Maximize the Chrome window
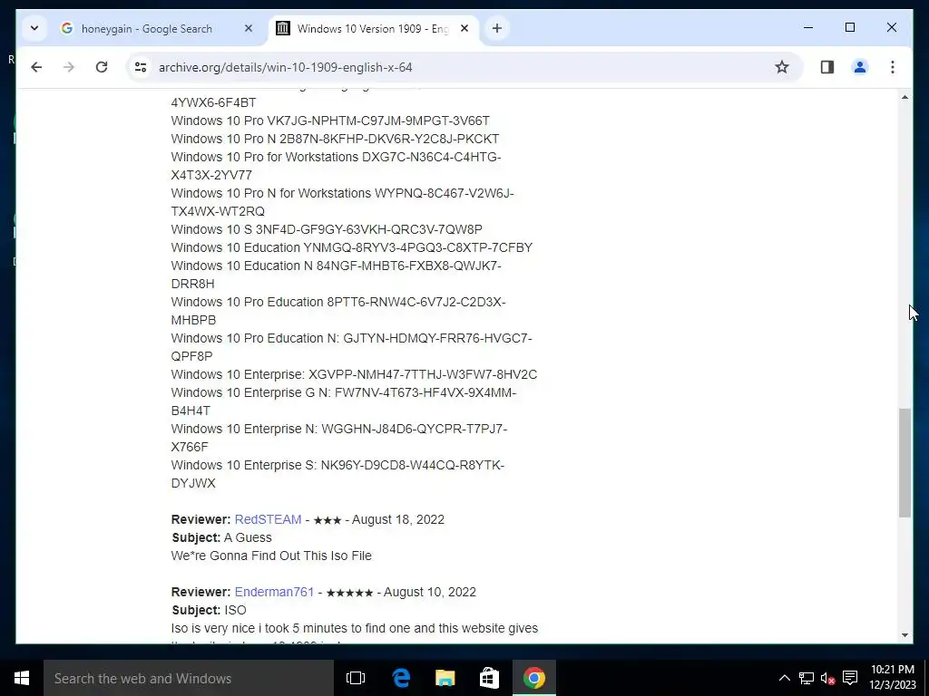929x696 pixels. 849,27
